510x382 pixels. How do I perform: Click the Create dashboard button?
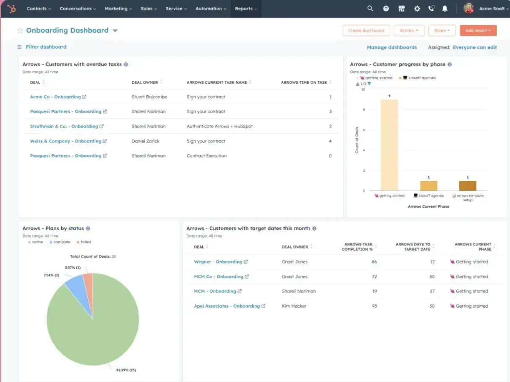click(366, 30)
